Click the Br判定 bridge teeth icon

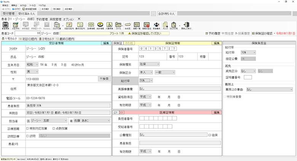128,25
